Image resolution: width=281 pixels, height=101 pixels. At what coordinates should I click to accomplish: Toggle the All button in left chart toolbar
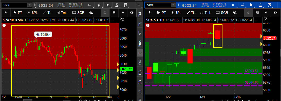[x=123, y=13]
